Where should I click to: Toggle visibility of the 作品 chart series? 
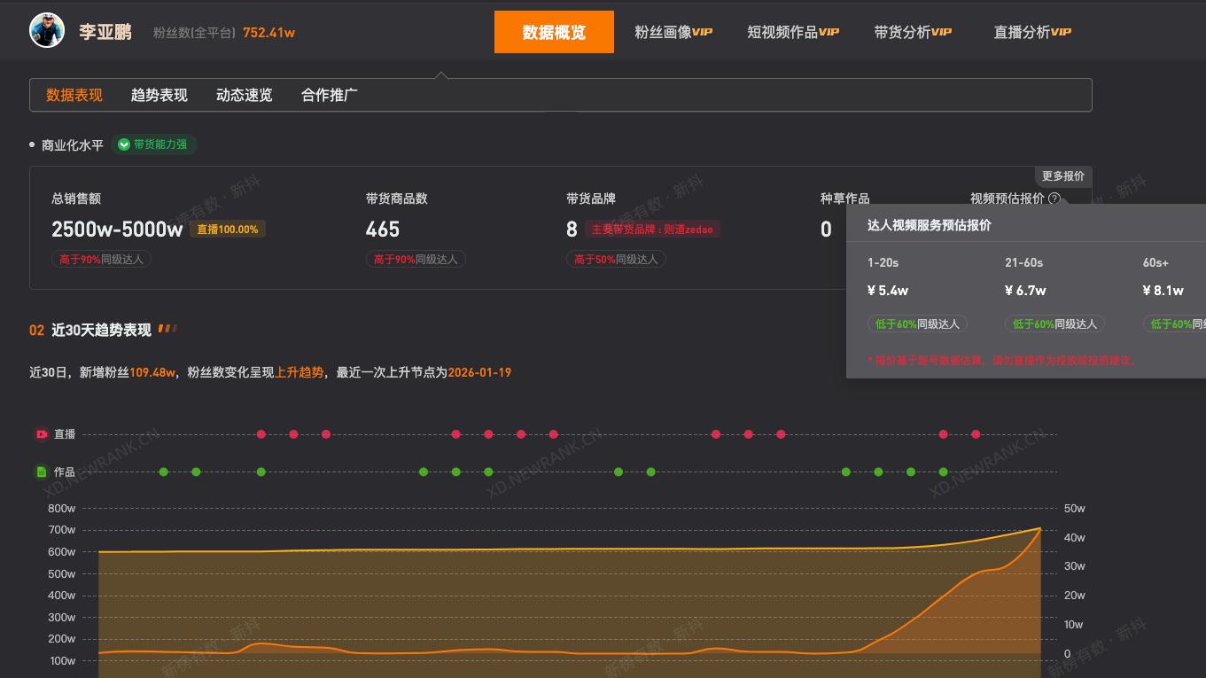tap(64, 472)
